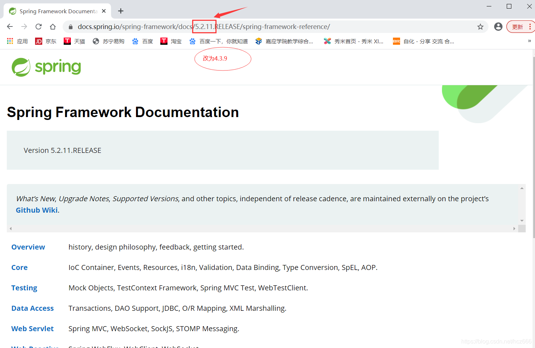Go to the home page icon
This screenshot has width=535, height=348.
53,26
